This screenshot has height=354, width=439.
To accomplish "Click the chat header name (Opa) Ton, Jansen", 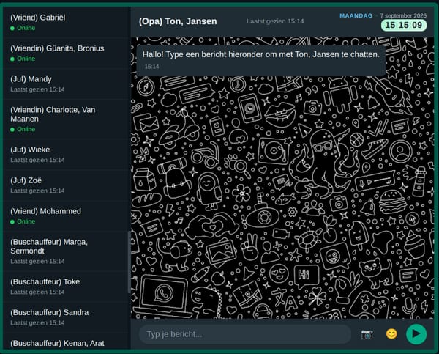I will [x=178, y=21].
